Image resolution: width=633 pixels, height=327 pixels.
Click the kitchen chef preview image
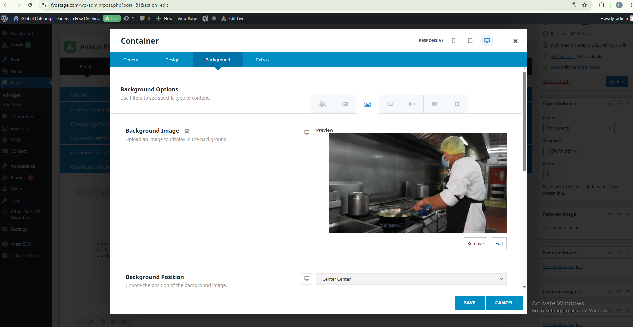[417, 183]
